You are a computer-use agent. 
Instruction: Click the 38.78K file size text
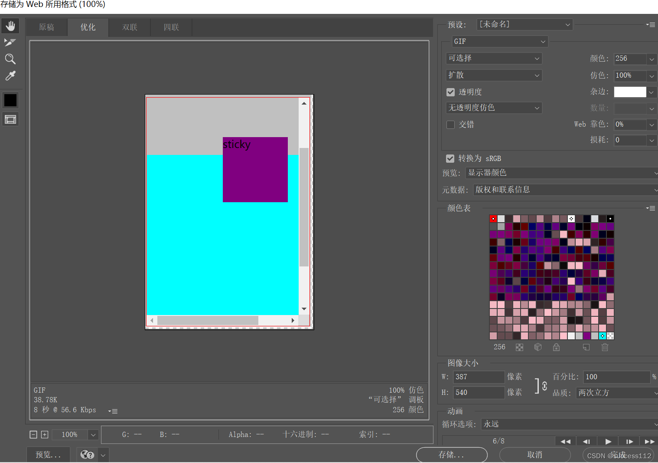click(46, 400)
